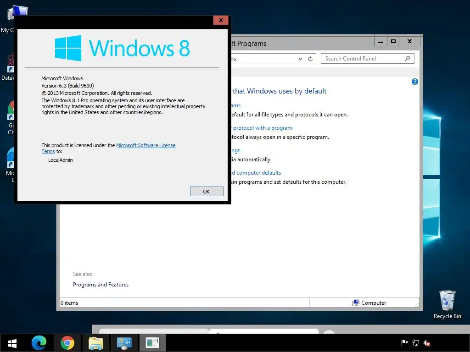Click 'Computer' in the status bar

click(374, 303)
